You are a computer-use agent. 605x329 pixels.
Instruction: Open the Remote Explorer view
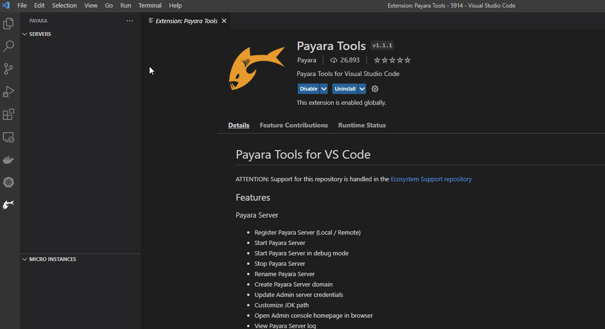9,137
